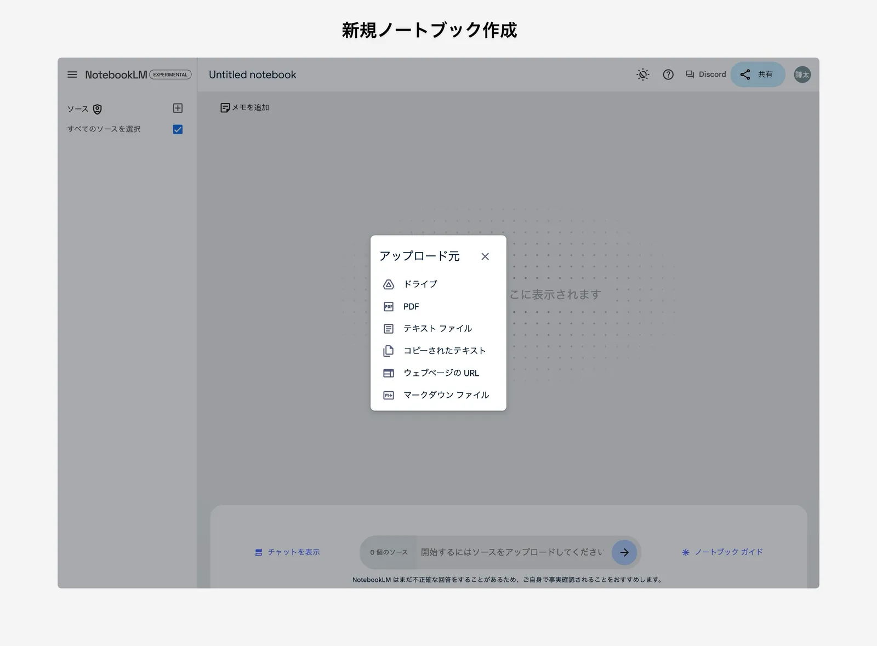Click the アップロード元 dialog title
Image resolution: width=877 pixels, height=646 pixels.
point(419,256)
